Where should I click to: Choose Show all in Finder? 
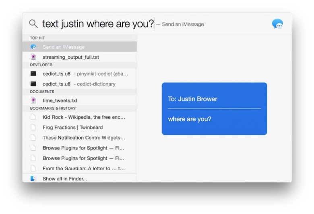coord(65,179)
